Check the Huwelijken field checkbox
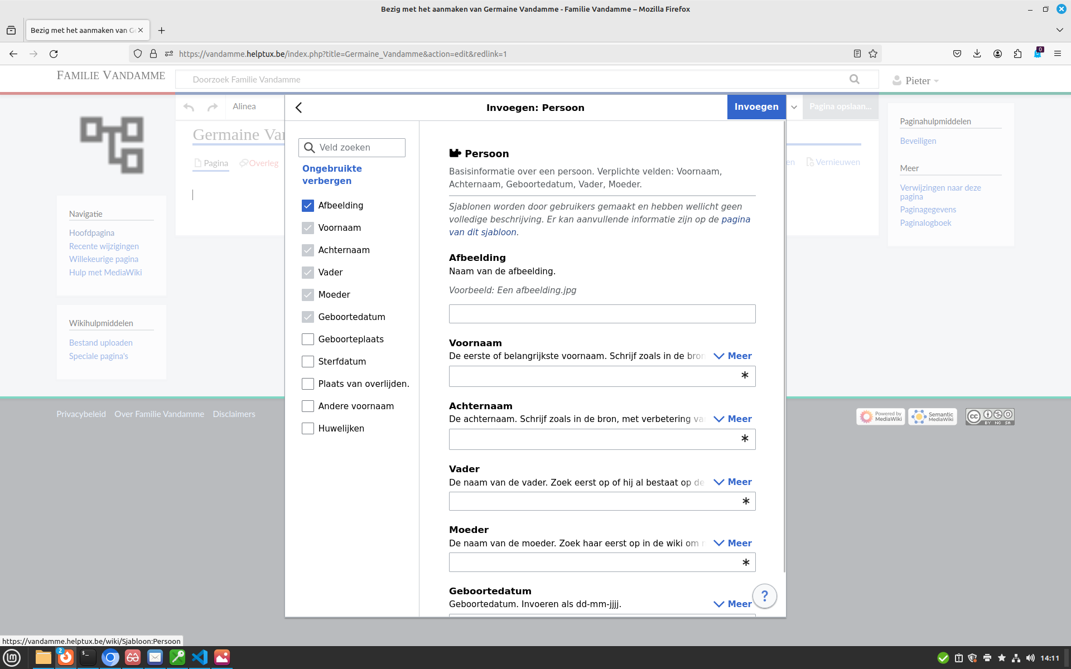Viewport: 1071px width, 669px height. [x=308, y=428]
